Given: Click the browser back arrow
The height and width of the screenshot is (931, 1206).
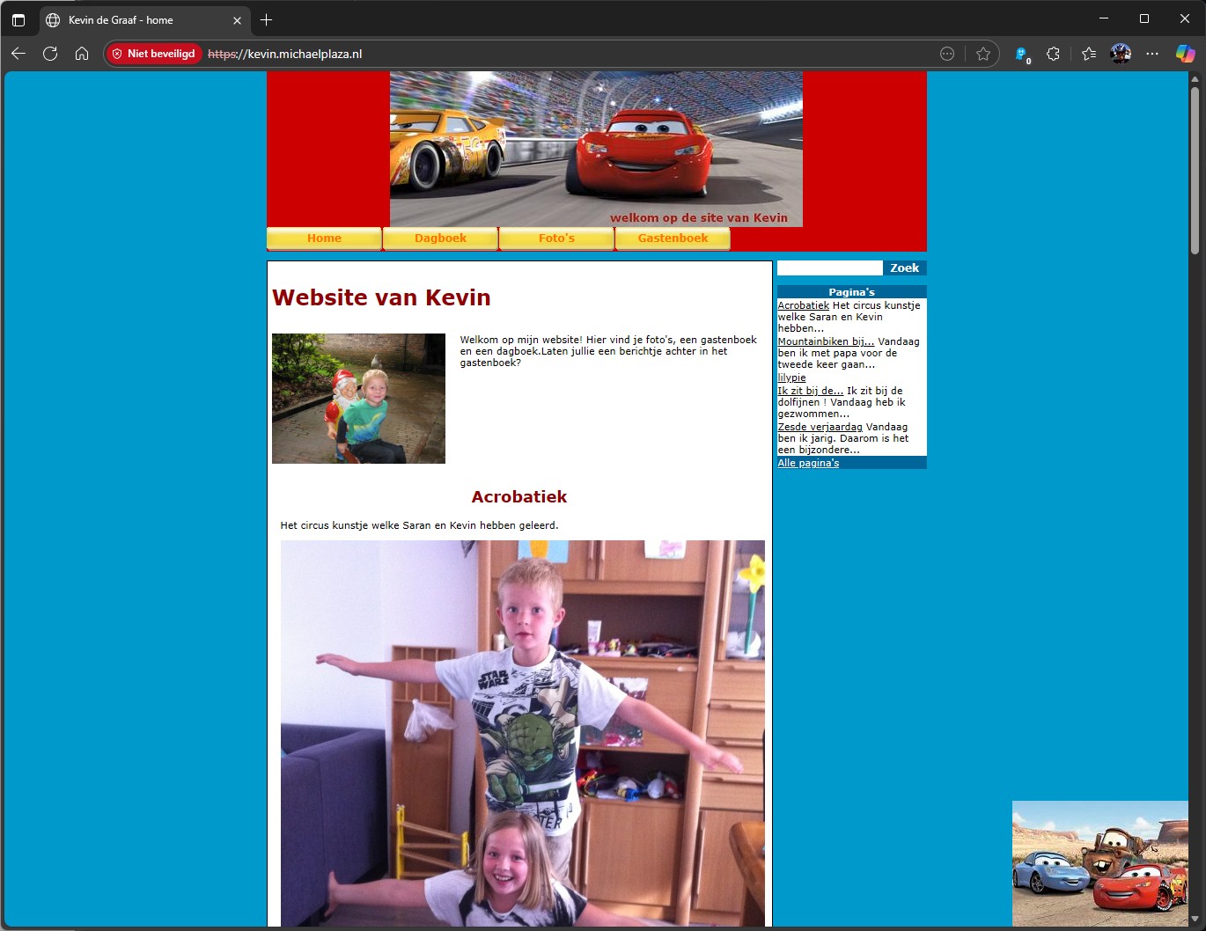Looking at the screenshot, I should point(18,54).
